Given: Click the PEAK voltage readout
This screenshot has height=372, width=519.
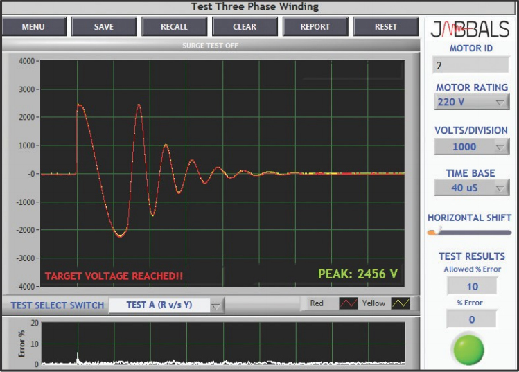Looking at the screenshot, I should point(358,274).
